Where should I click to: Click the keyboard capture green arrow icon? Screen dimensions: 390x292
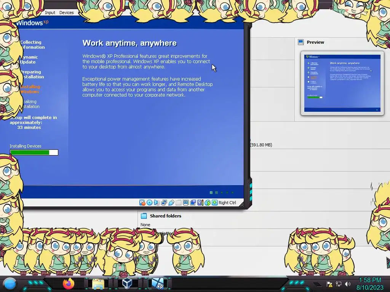(214, 203)
